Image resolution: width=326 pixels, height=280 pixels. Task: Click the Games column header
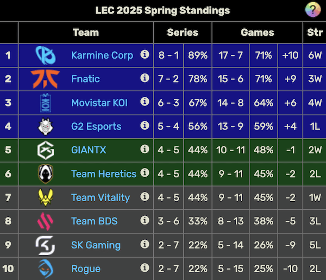tap(258, 33)
